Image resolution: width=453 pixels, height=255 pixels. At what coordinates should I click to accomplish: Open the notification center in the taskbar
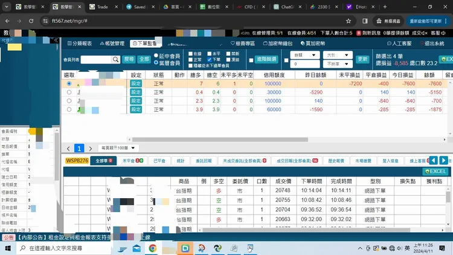pyautogui.click(x=442, y=248)
